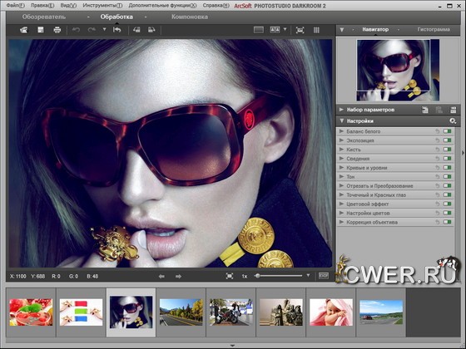Switch to the Обозреватель tab
The height and width of the screenshot is (349, 466).
tap(44, 17)
